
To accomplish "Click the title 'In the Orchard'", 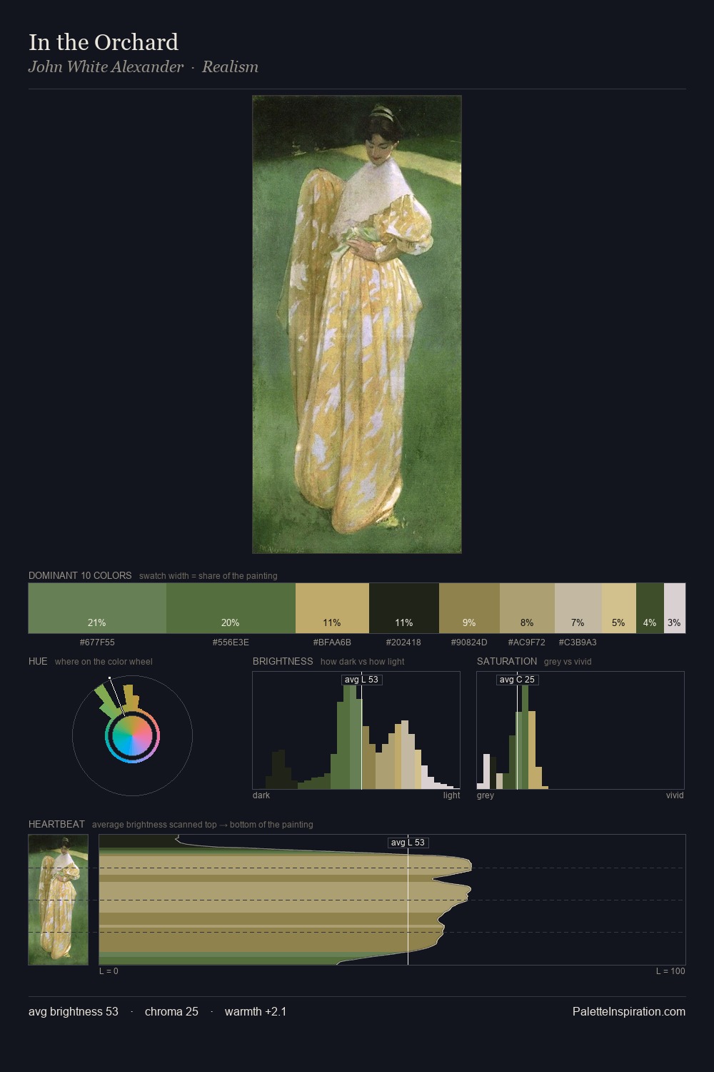I will pos(104,42).
